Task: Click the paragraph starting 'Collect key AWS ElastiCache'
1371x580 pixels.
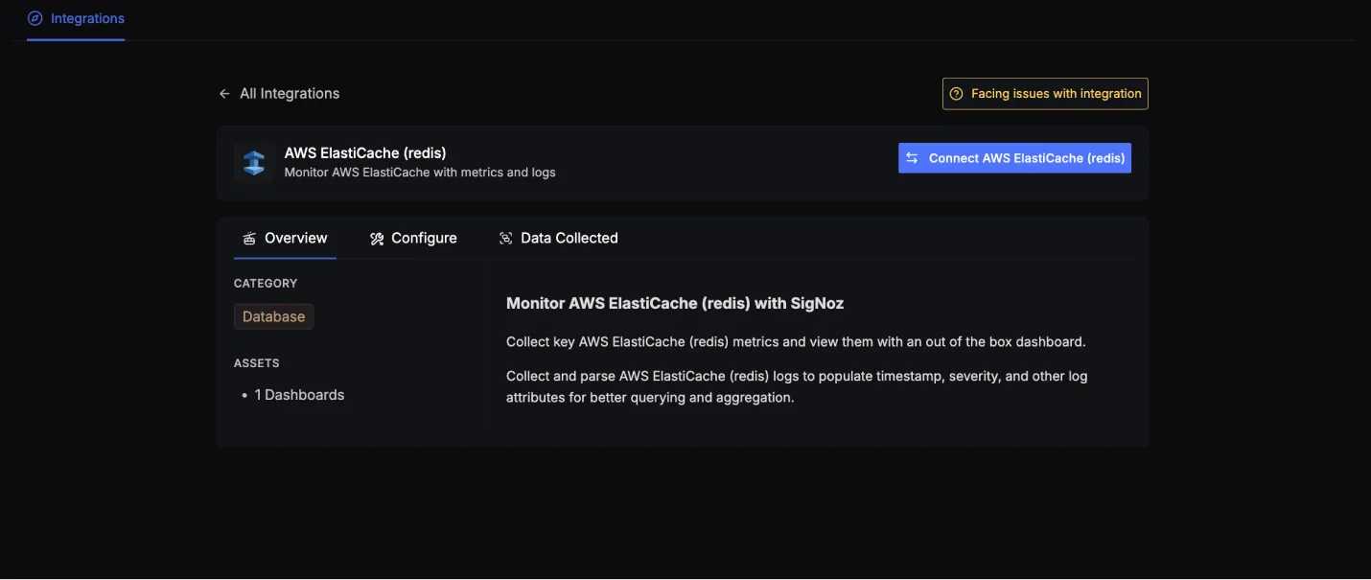Action: click(x=796, y=341)
